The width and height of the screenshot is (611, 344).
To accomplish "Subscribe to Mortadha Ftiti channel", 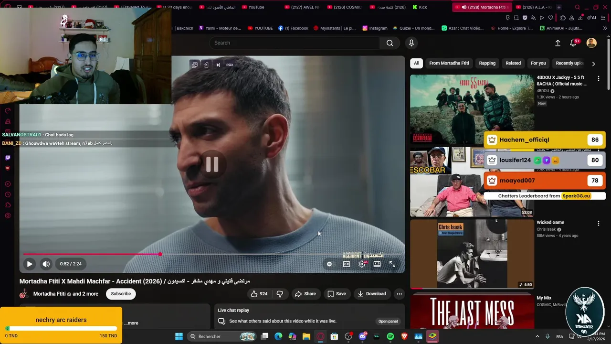I will tap(121, 294).
